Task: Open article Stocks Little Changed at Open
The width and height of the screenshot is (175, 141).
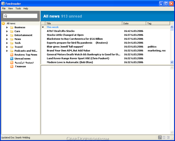Action: [x=65, y=35]
